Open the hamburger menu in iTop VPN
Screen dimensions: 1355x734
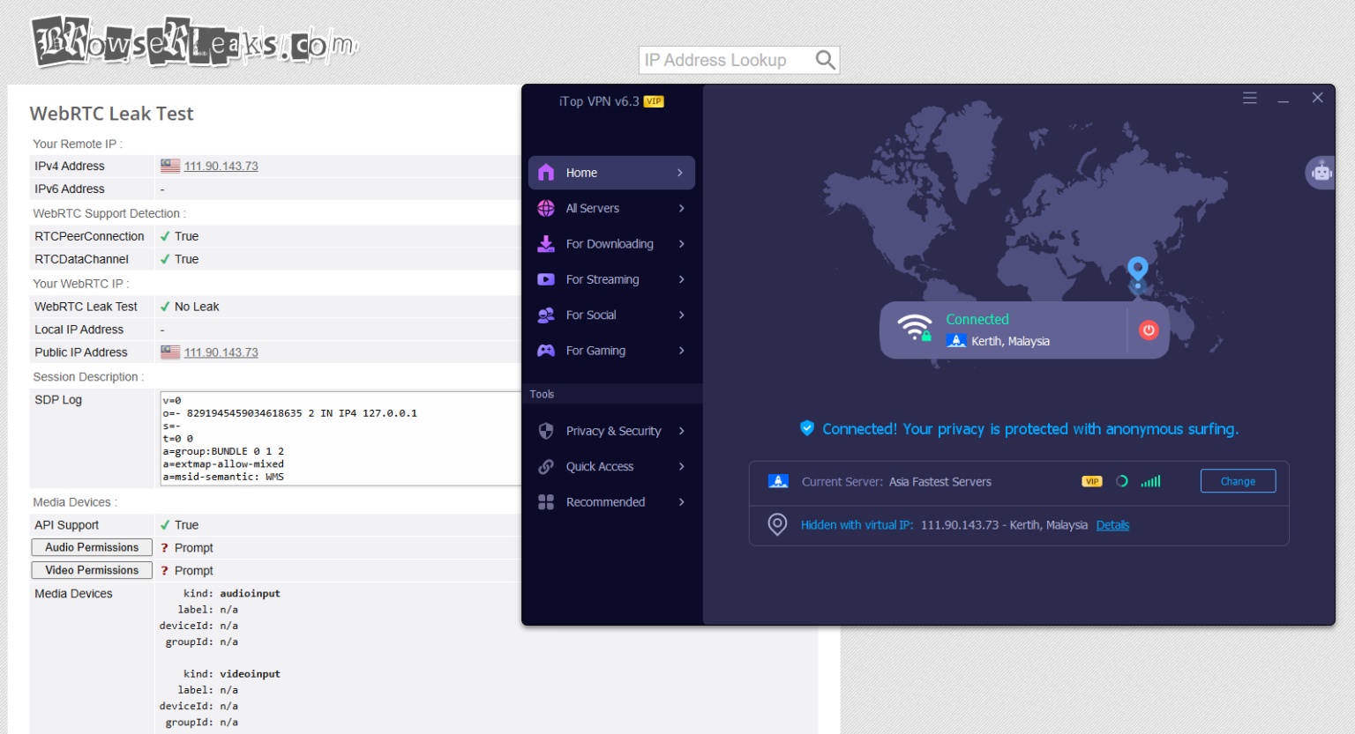coord(1250,98)
